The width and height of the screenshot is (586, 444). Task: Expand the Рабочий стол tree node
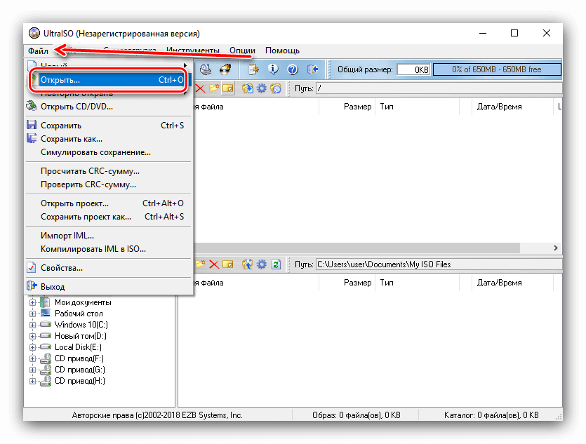pyautogui.click(x=32, y=314)
